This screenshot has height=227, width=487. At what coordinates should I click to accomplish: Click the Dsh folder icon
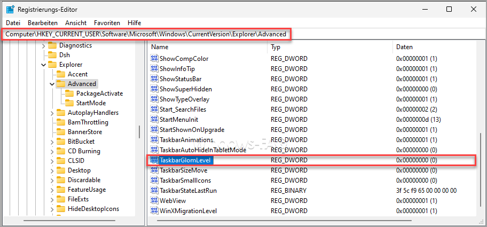(x=52, y=55)
